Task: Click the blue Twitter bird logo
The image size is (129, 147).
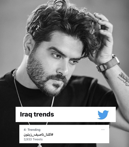Action: point(103,115)
